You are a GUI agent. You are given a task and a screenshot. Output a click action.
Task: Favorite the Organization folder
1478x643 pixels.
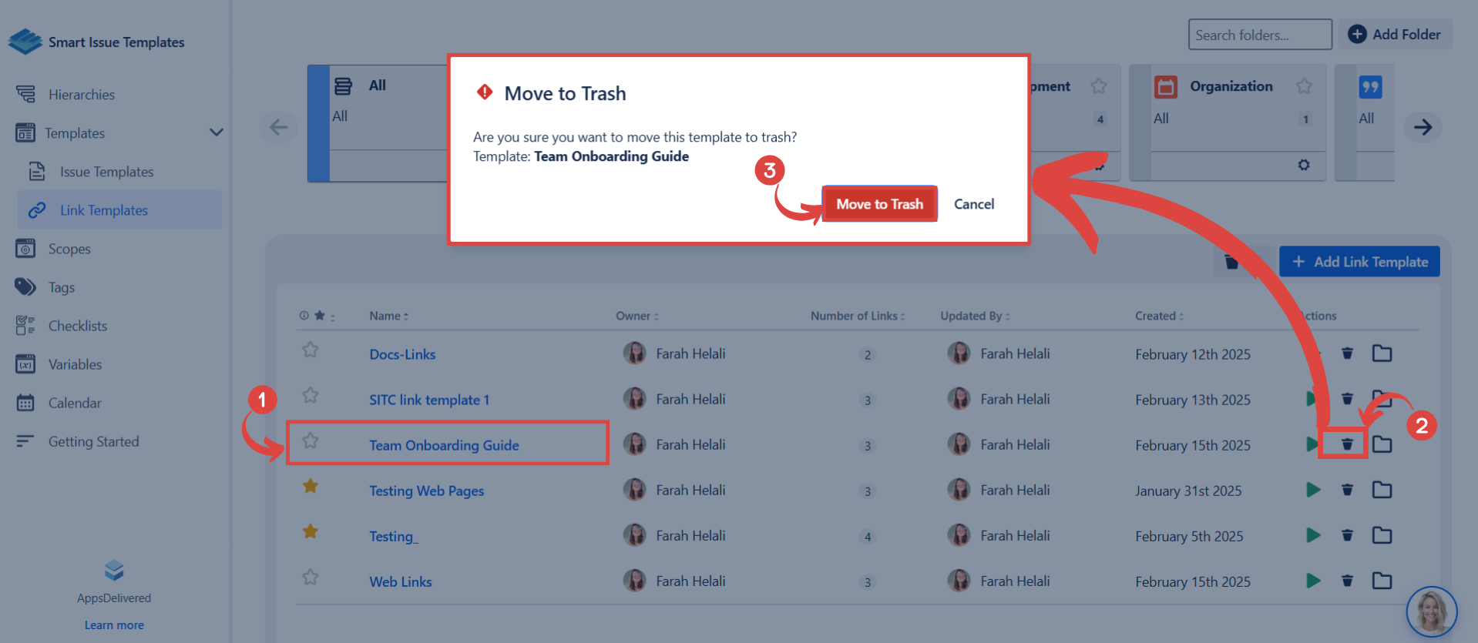coord(1303,86)
